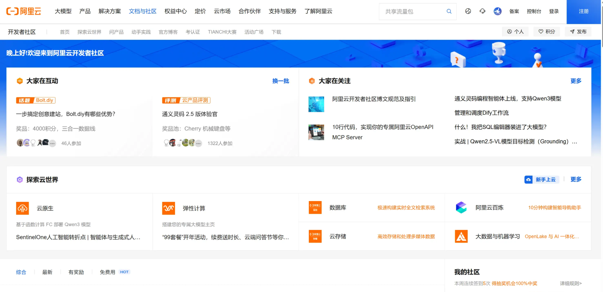Click the blue AI assistant icon
Image resolution: width=603 pixels, height=292 pixels.
point(497,11)
